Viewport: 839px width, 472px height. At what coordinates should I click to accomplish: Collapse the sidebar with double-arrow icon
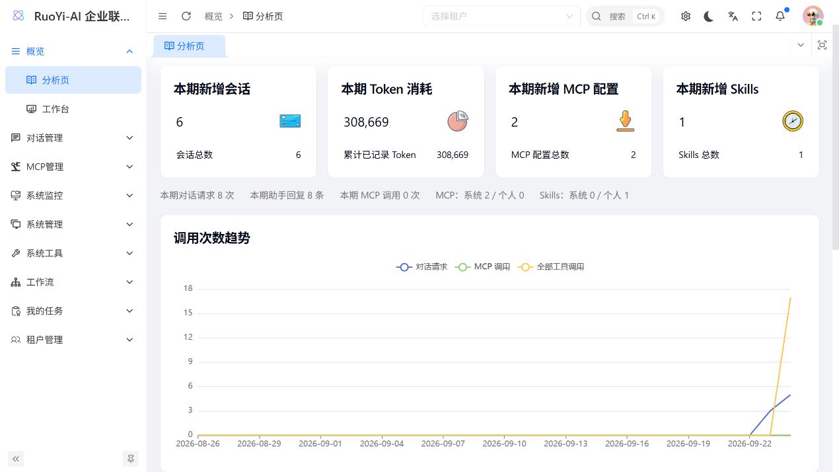tap(16, 458)
